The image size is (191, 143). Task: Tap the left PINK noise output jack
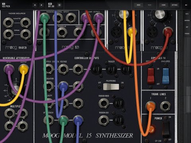pos(8,35)
